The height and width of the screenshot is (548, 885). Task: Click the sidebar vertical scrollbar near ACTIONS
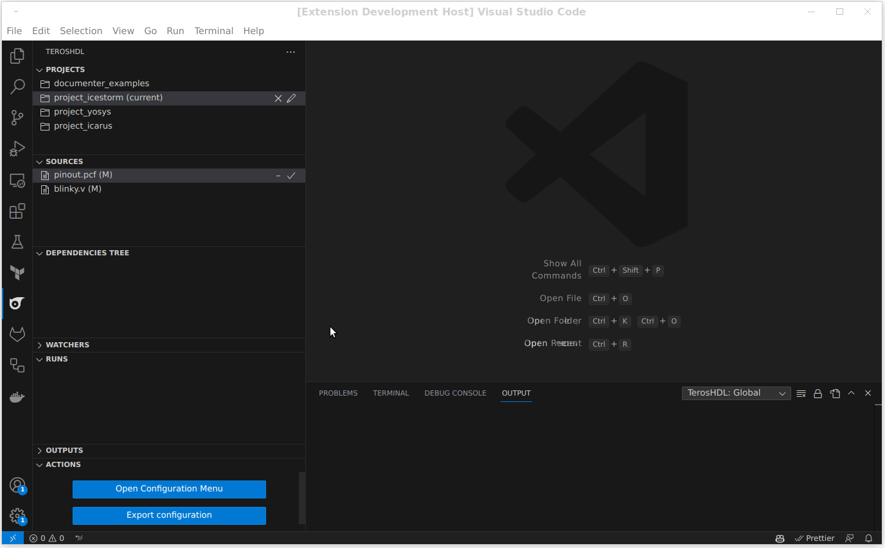302,498
